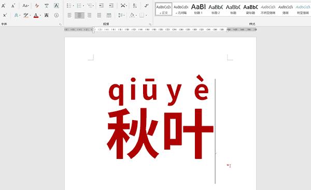Click the Enclosed Characters circle icon
311x190 pixels.
56,15
